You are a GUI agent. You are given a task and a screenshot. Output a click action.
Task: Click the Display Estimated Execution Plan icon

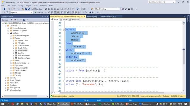(52, 12)
